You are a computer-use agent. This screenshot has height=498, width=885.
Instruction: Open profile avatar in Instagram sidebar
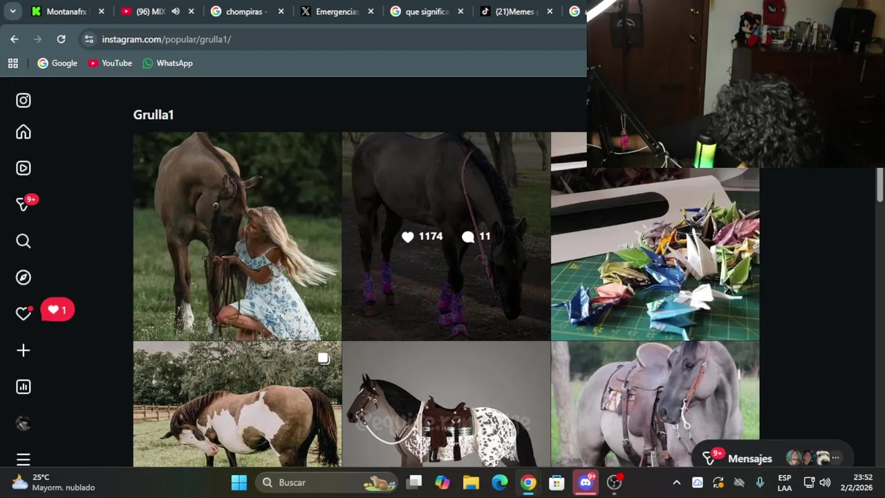pos(24,423)
